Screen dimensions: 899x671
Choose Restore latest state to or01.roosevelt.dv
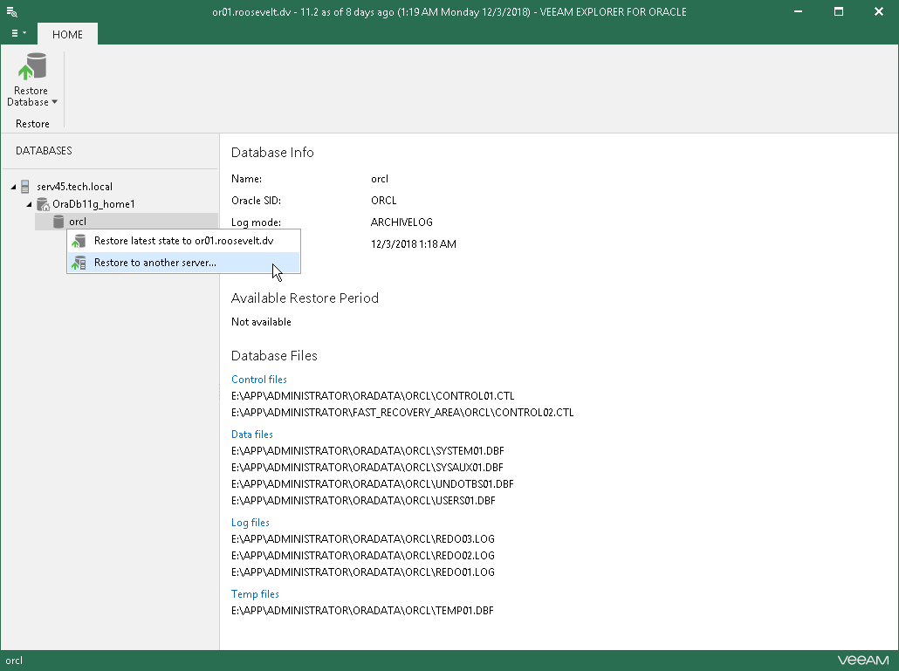[x=183, y=241]
